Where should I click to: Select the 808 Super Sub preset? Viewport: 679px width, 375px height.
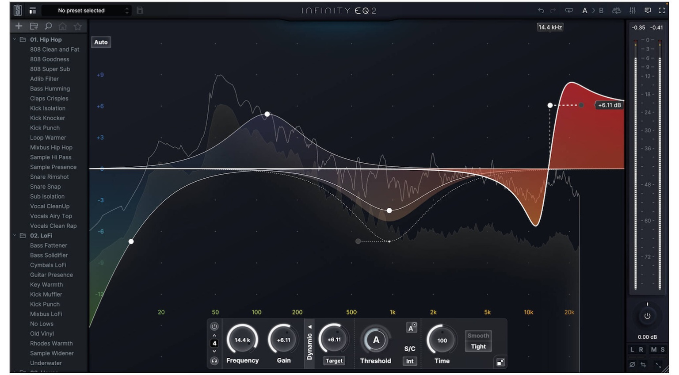(50, 69)
